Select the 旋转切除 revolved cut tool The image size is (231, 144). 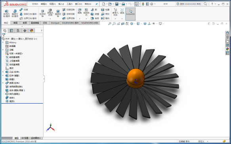click(x=58, y=13)
